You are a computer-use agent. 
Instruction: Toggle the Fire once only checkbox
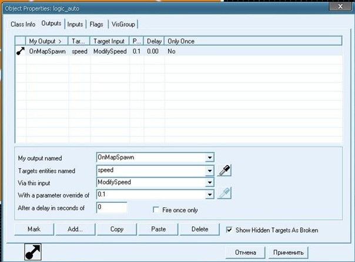(156, 210)
